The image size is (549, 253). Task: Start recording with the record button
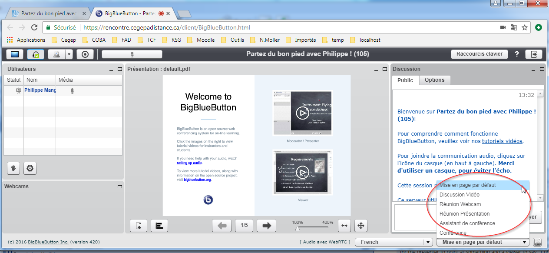(85, 54)
